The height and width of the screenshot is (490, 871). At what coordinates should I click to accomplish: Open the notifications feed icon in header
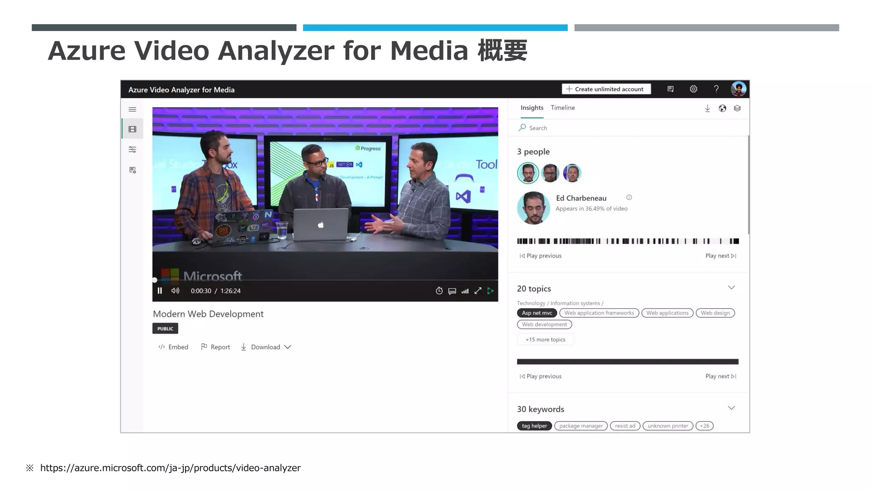[x=670, y=89]
